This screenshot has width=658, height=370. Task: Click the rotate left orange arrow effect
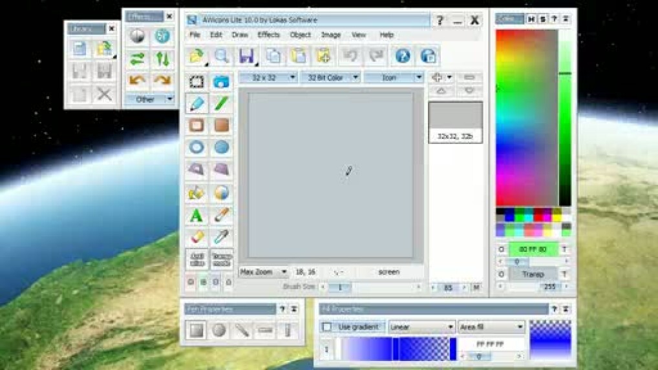coord(137,81)
